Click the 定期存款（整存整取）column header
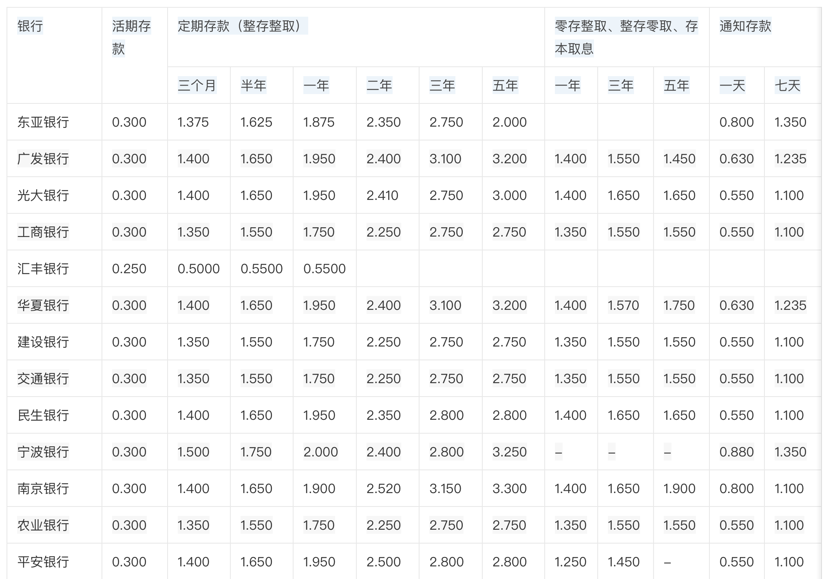 coord(242,26)
